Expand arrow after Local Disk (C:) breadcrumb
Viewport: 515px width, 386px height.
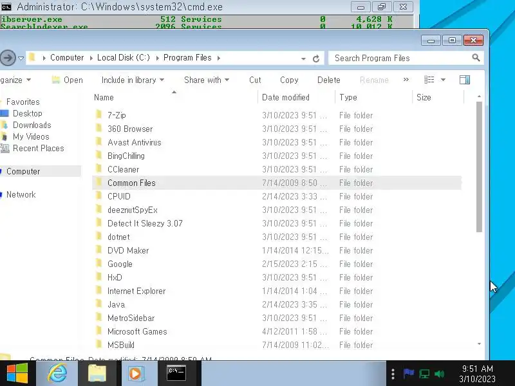(x=157, y=58)
